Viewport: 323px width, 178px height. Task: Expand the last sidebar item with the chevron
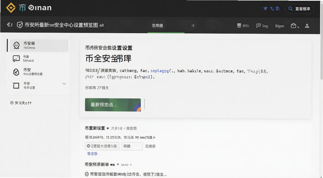(x=64, y=84)
